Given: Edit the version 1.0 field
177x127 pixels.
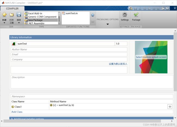Looking at the screenshot, I should 121,44.
